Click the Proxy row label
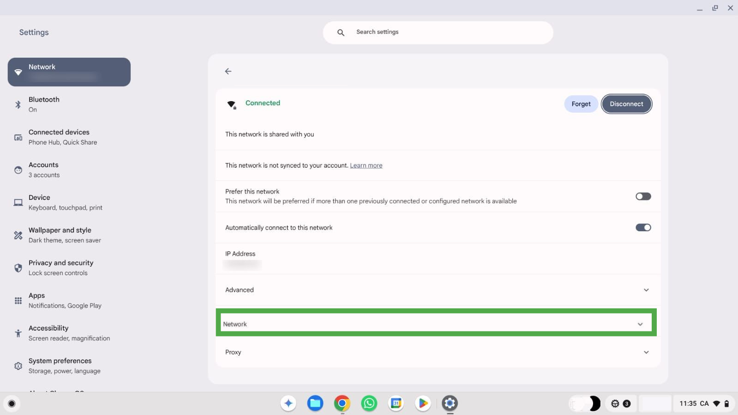 (x=233, y=352)
